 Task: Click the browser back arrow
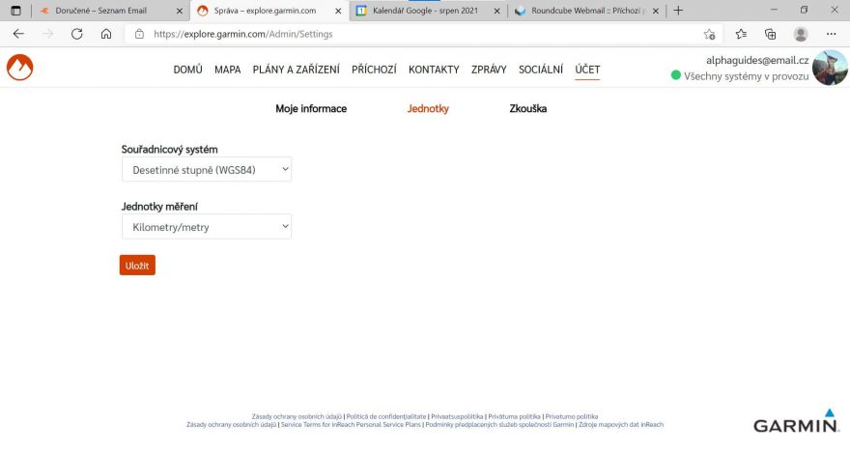click(x=18, y=33)
